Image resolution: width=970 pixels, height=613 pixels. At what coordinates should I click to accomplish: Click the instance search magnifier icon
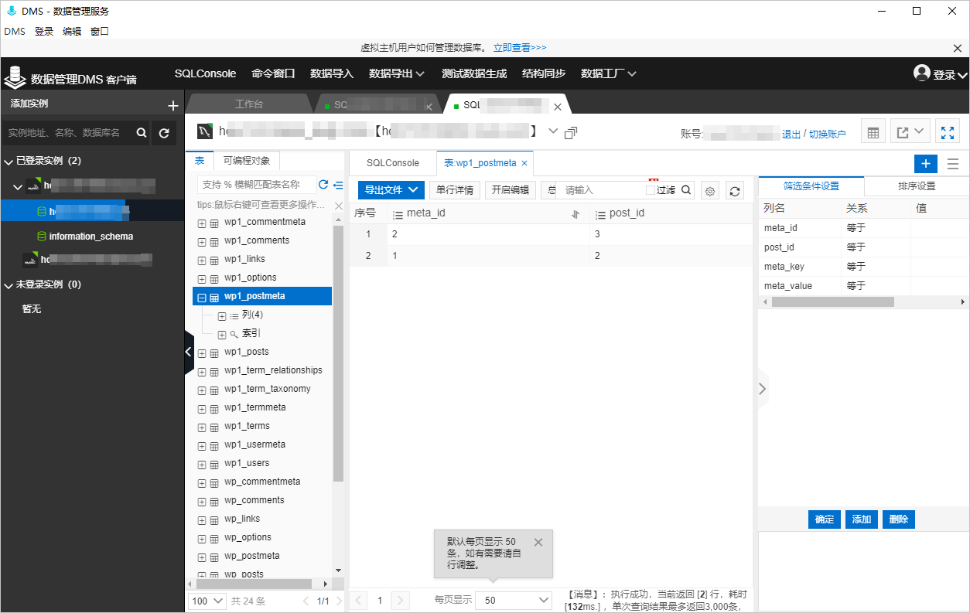point(142,133)
